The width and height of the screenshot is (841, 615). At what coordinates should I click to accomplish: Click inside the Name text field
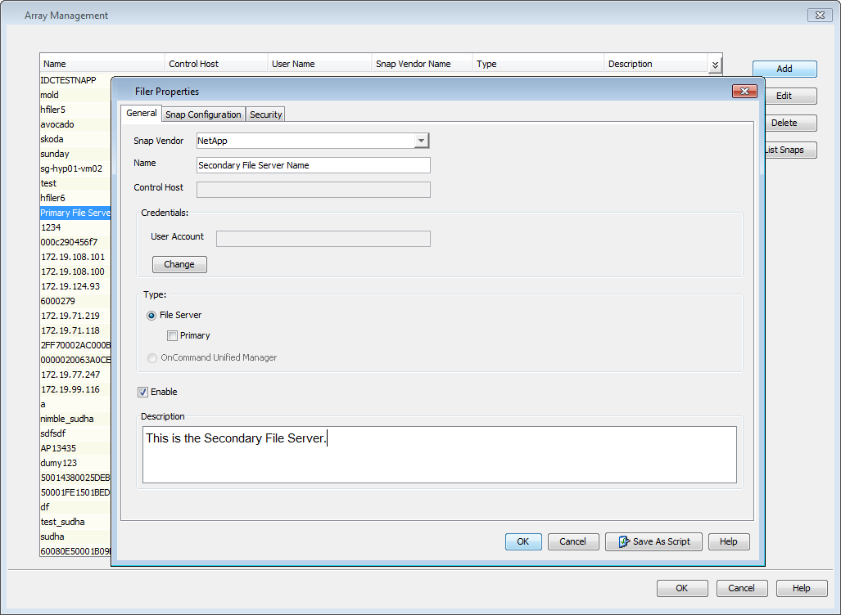(314, 165)
